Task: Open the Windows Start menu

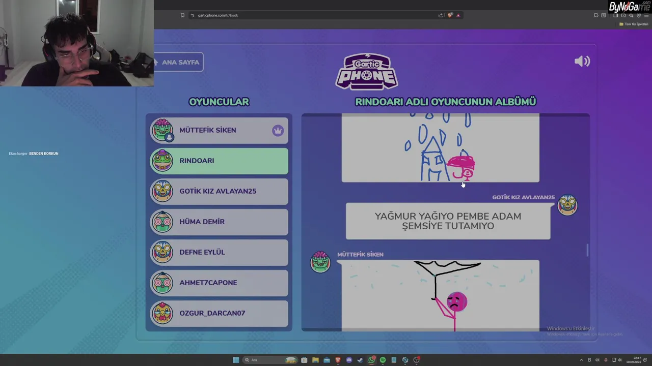Action: [x=236, y=360]
